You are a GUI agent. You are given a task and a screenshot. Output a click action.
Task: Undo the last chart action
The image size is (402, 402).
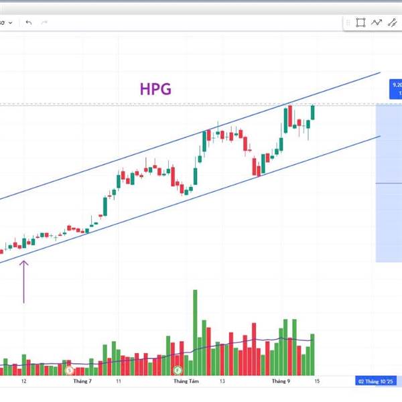[x=29, y=23]
